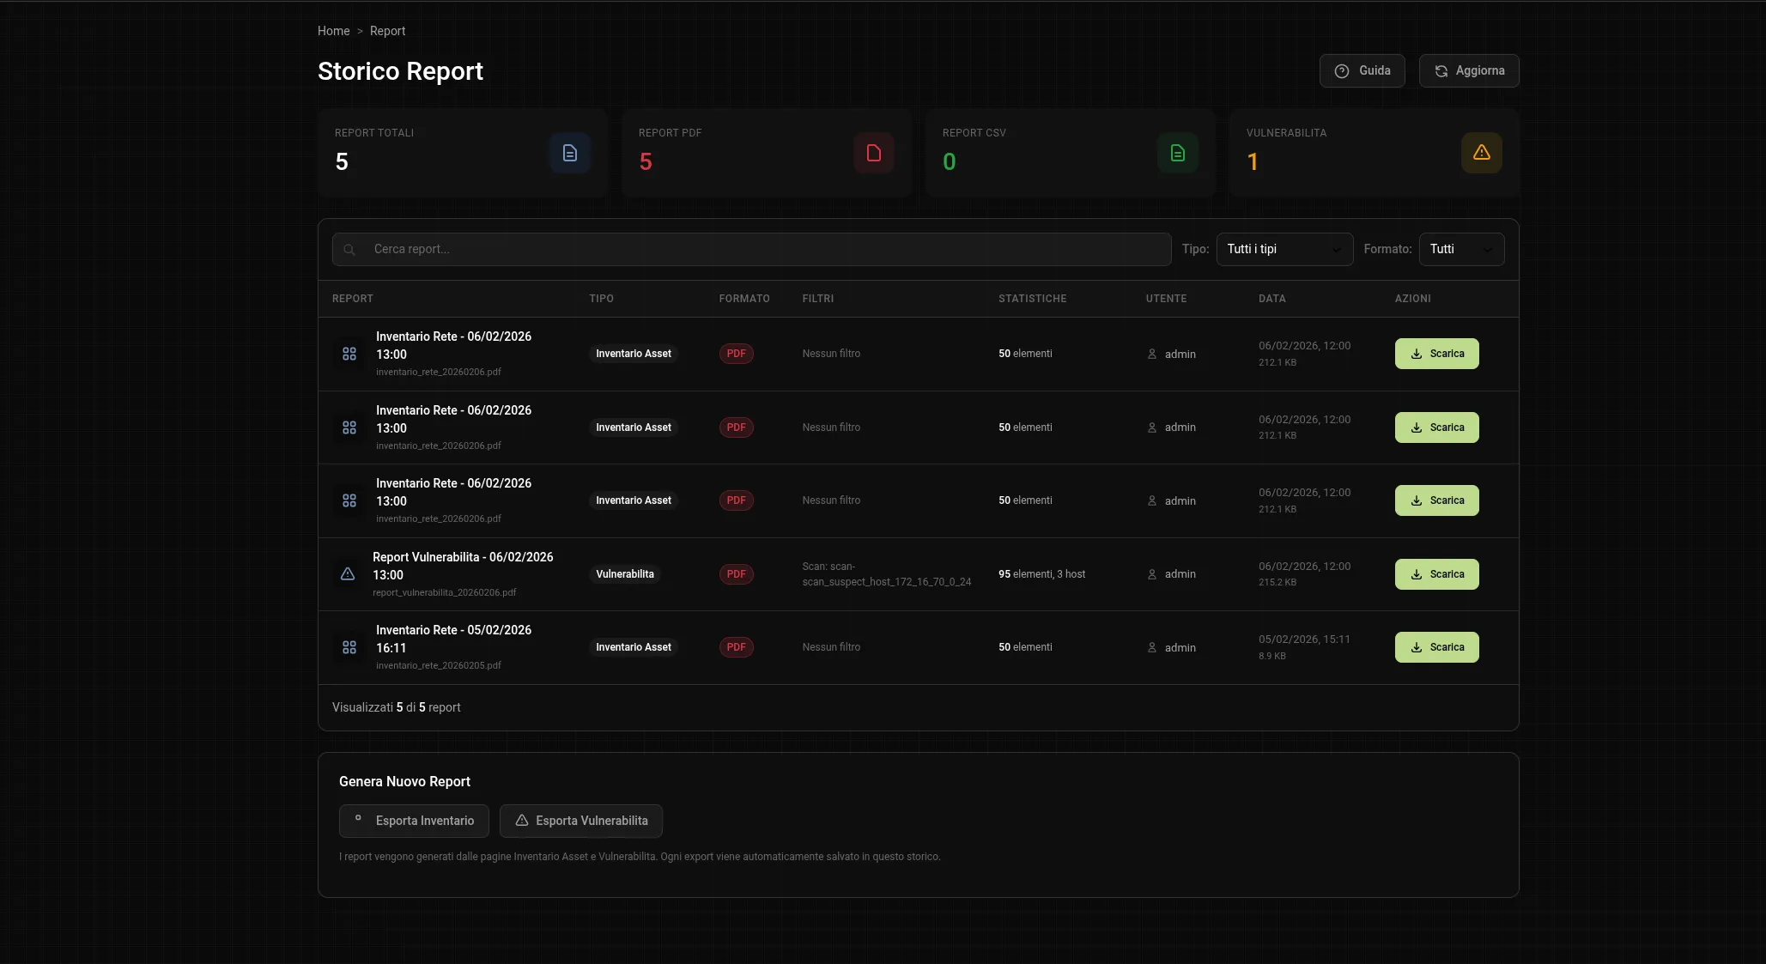Open the Tipo dropdown showing Tutti i tipi
Screen dimensions: 1766x964
coord(1284,249)
